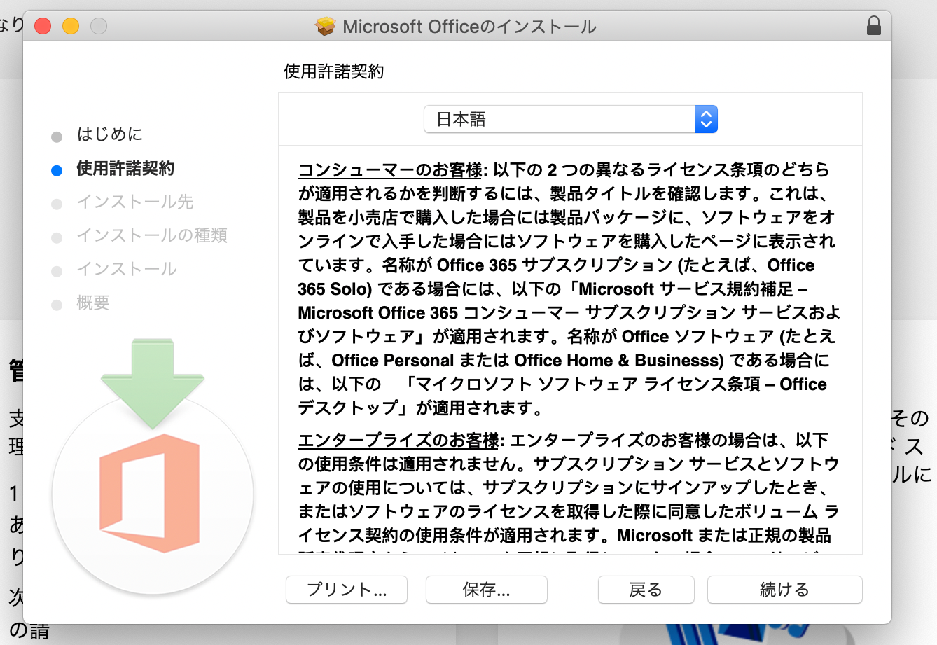This screenshot has height=645, width=937.
Task: Go back with the 戻る button
Action: click(646, 590)
